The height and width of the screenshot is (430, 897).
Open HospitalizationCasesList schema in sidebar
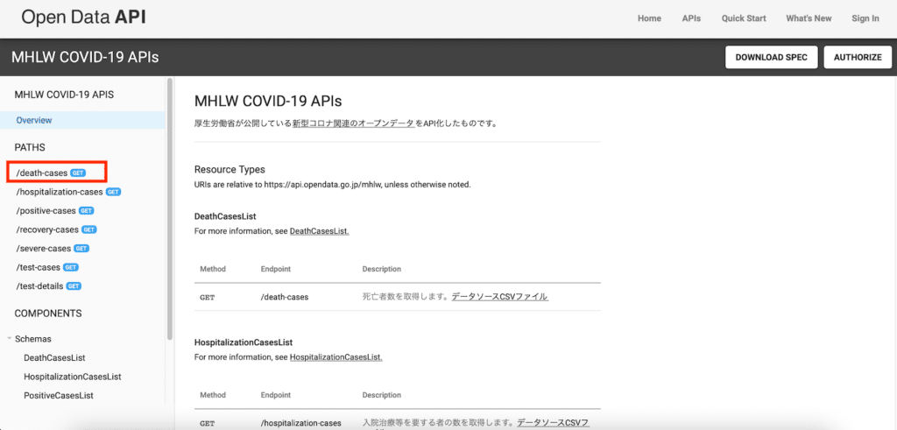pos(72,377)
